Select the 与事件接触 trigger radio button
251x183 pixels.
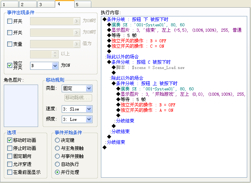[x=57, y=156]
